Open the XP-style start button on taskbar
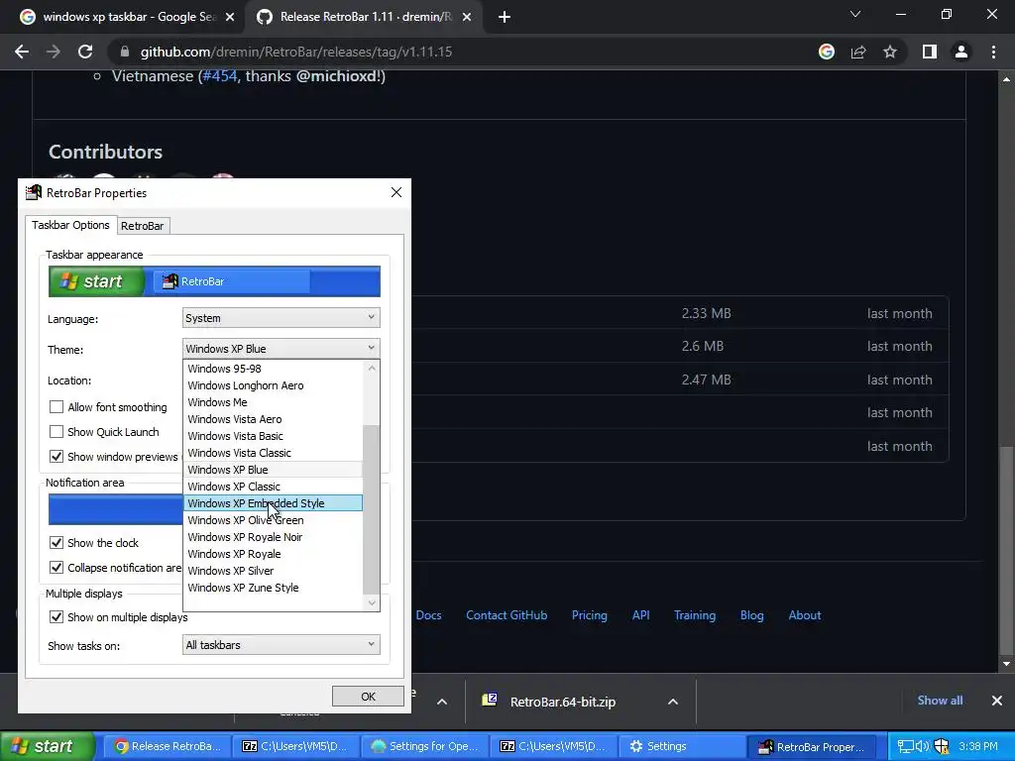 [46, 746]
